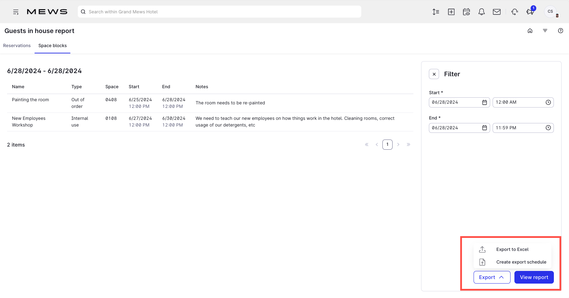Open the hamburger navigation menu

tap(16, 12)
